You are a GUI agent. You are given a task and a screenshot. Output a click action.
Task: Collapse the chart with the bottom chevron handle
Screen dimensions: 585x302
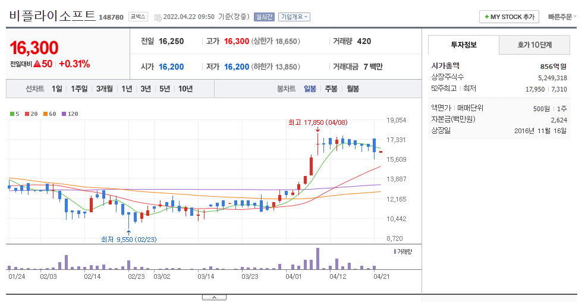[x=214, y=297]
